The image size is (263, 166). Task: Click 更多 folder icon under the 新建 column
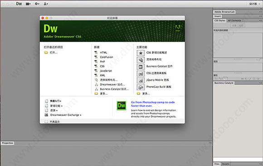coord(96,93)
